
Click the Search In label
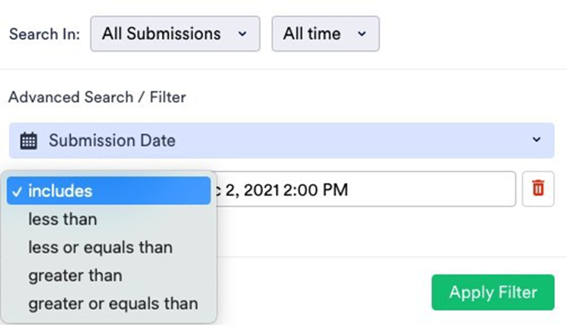click(x=44, y=34)
